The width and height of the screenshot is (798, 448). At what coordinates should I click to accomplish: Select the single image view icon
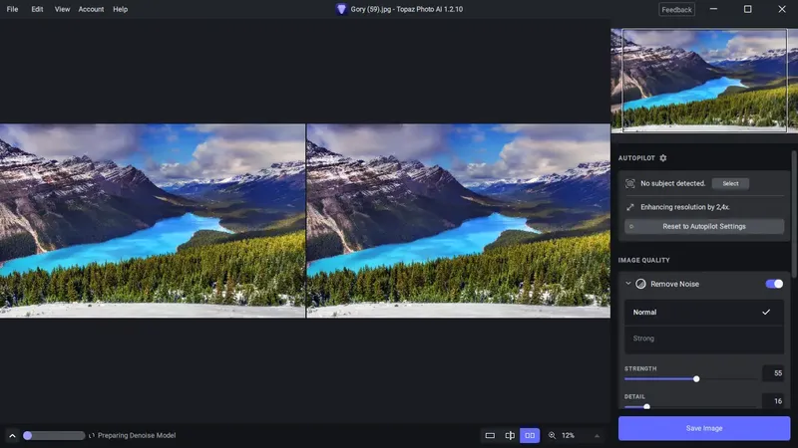point(490,435)
